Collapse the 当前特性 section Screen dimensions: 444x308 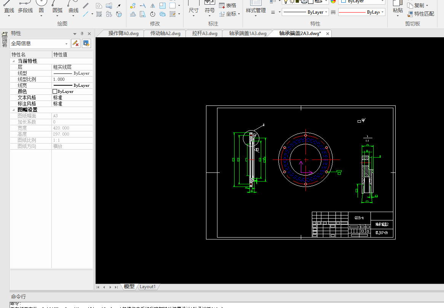click(x=14, y=61)
